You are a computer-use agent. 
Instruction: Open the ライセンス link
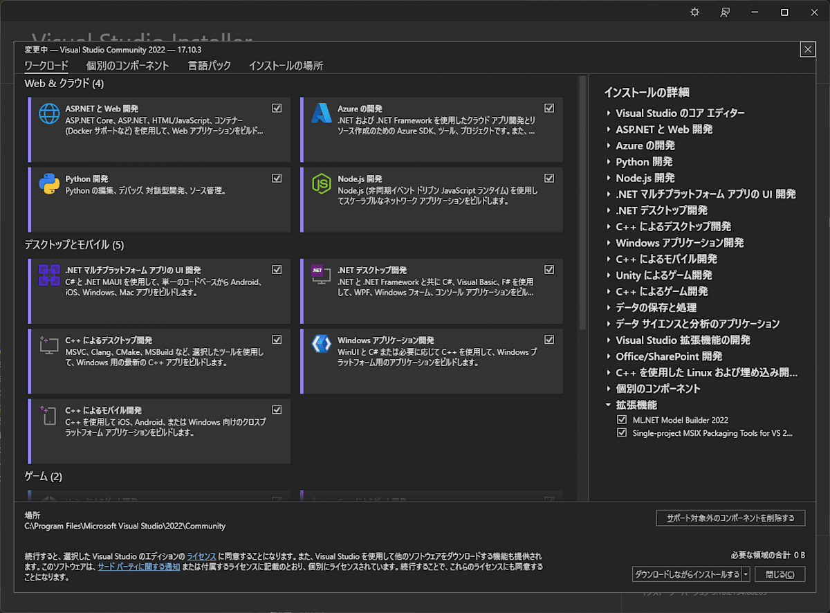click(201, 556)
